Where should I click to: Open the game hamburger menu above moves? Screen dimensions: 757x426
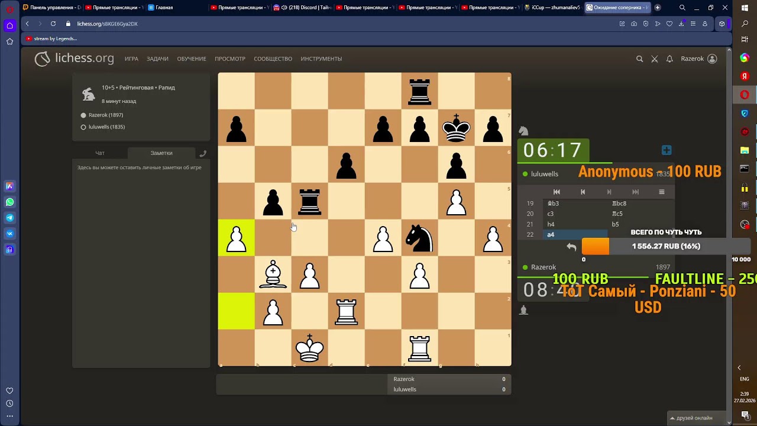tap(662, 192)
